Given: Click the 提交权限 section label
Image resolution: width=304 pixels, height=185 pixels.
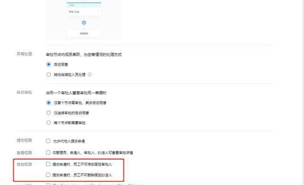Looking at the screenshot, I should coord(24,141).
